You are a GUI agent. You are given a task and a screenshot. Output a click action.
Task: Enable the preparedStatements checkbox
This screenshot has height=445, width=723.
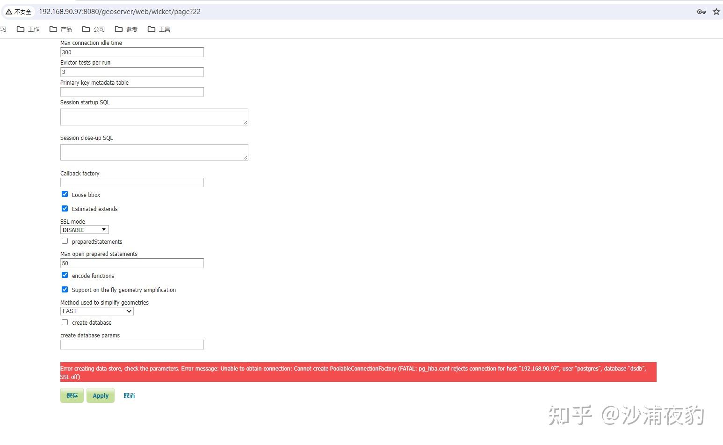(x=65, y=241)
